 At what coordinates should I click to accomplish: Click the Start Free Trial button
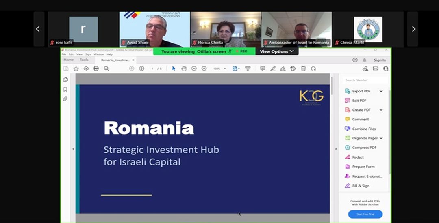pyautogui.click(x=365, y=214)
